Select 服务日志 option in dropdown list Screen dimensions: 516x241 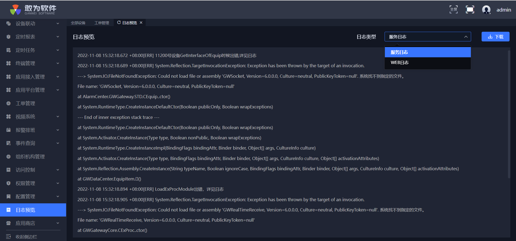pyautogui.click(x=428, y=52)
